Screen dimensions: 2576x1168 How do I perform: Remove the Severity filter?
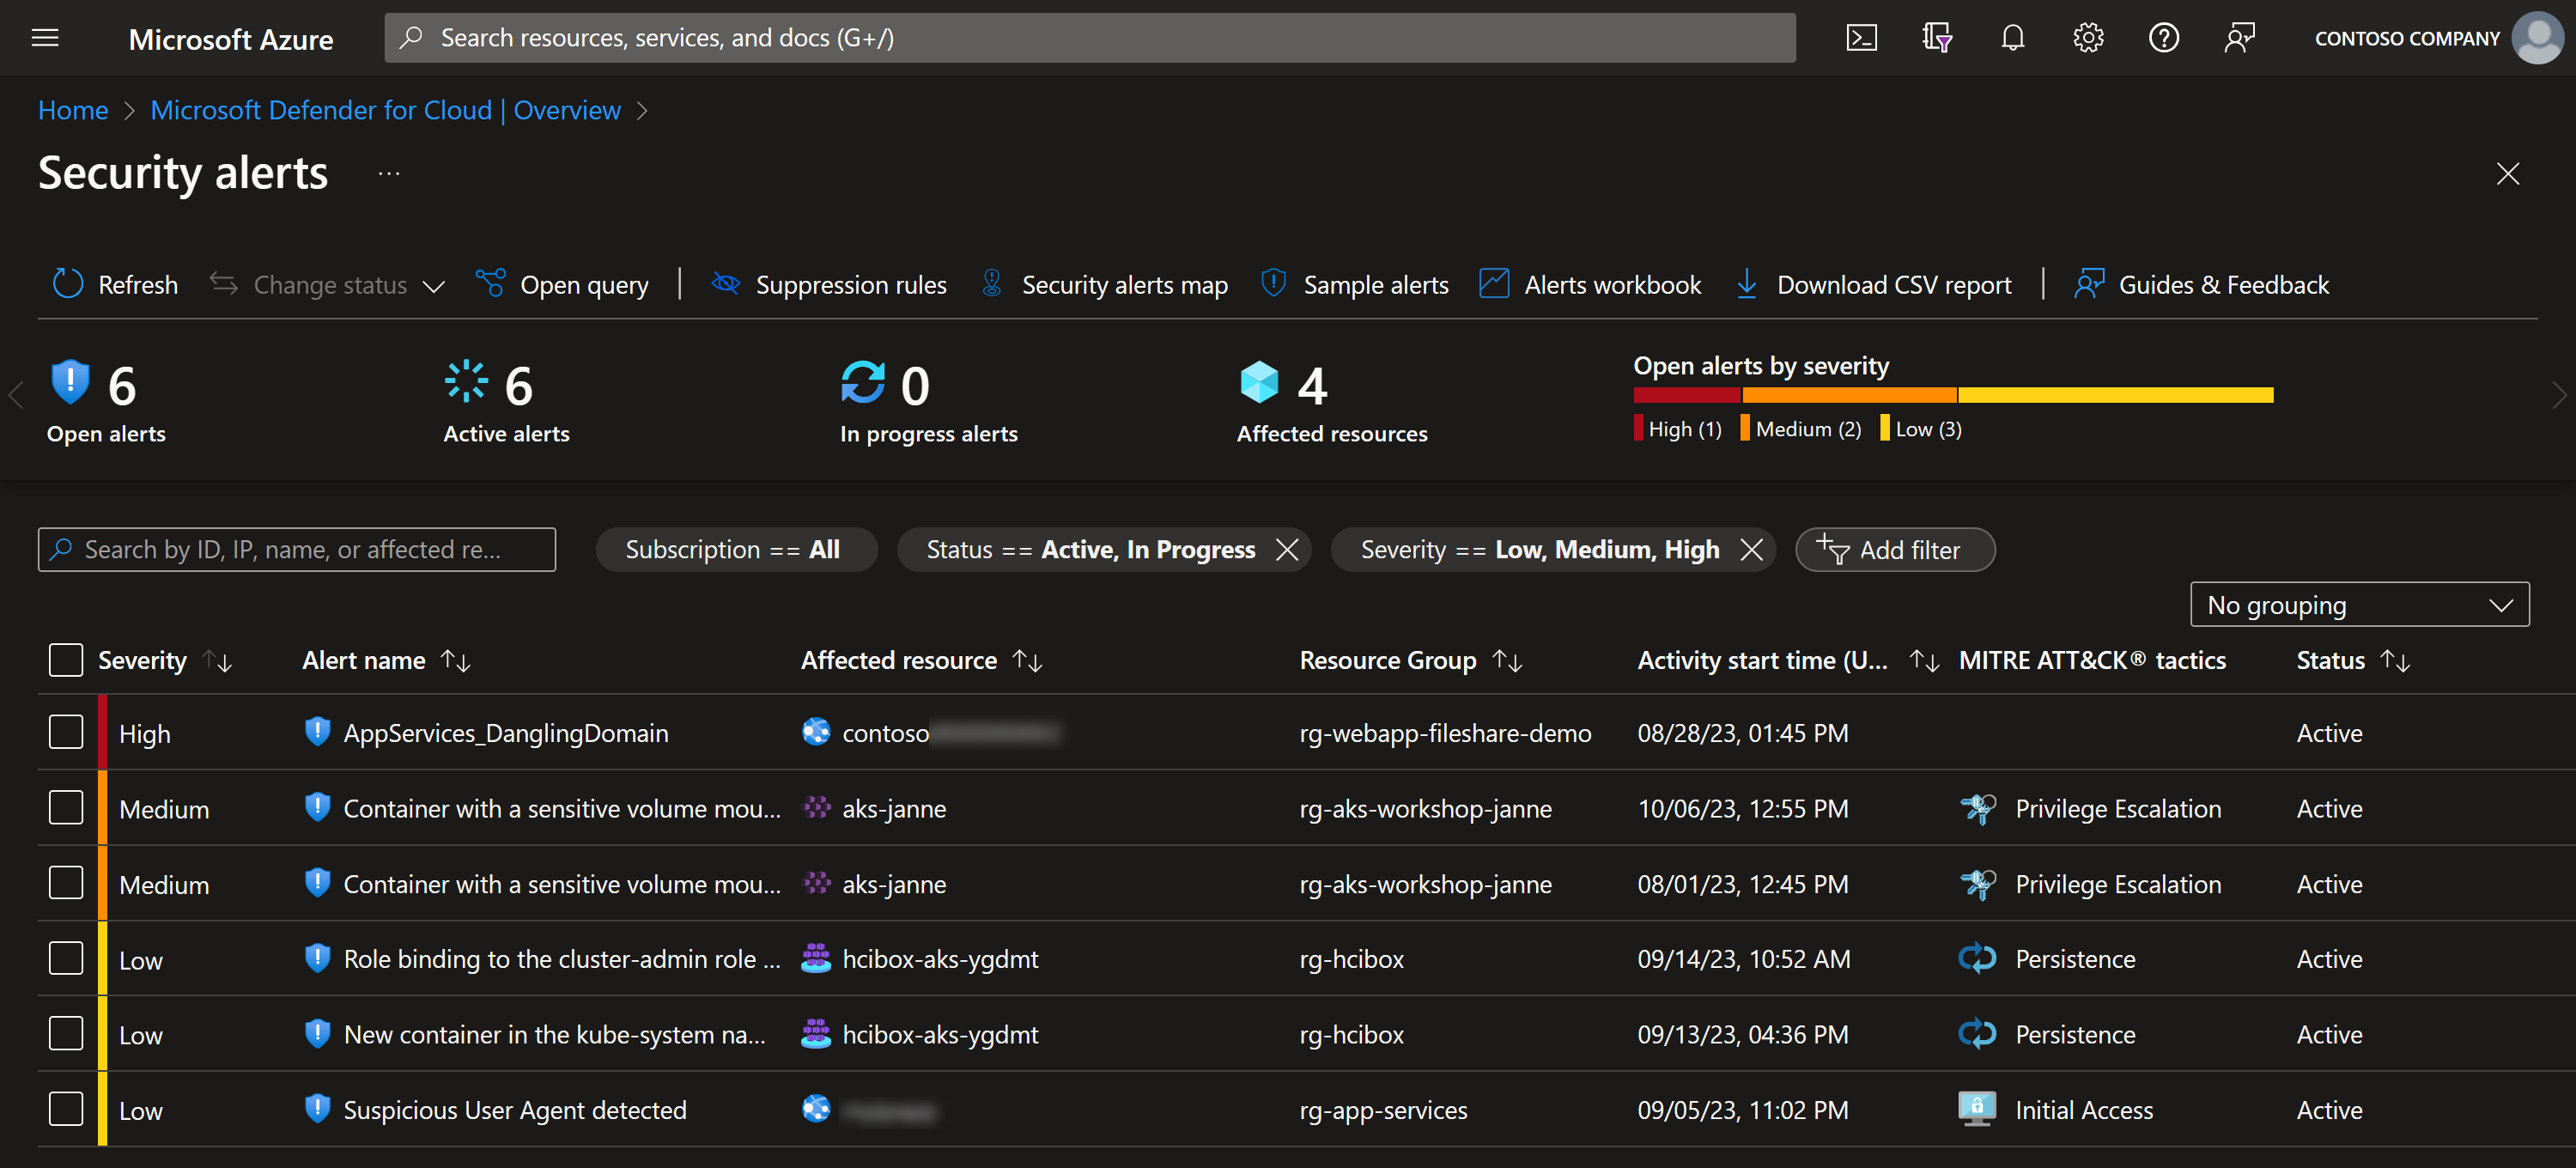pyautogui.click(x=1751, y=549)
